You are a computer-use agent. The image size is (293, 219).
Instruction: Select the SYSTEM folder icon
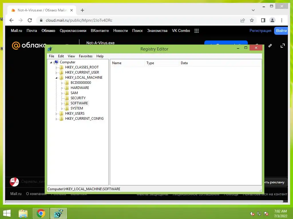[67, 108]
